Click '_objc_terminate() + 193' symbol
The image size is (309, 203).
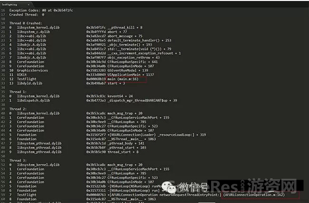coord(130,45)
